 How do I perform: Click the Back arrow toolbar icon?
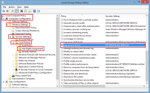(x=4, y=11)
